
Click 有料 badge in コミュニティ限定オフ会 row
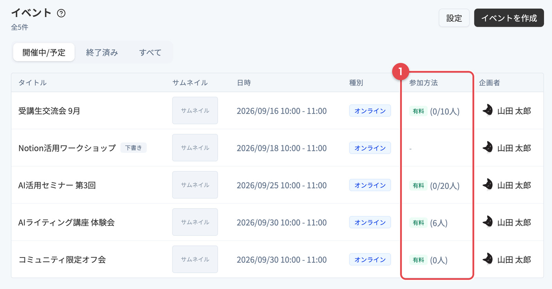(418, 260)
